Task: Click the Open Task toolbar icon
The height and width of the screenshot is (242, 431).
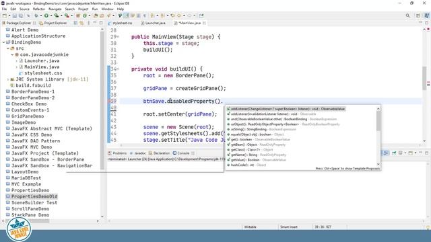Action: pyautogui.click(x=102, y=15)
